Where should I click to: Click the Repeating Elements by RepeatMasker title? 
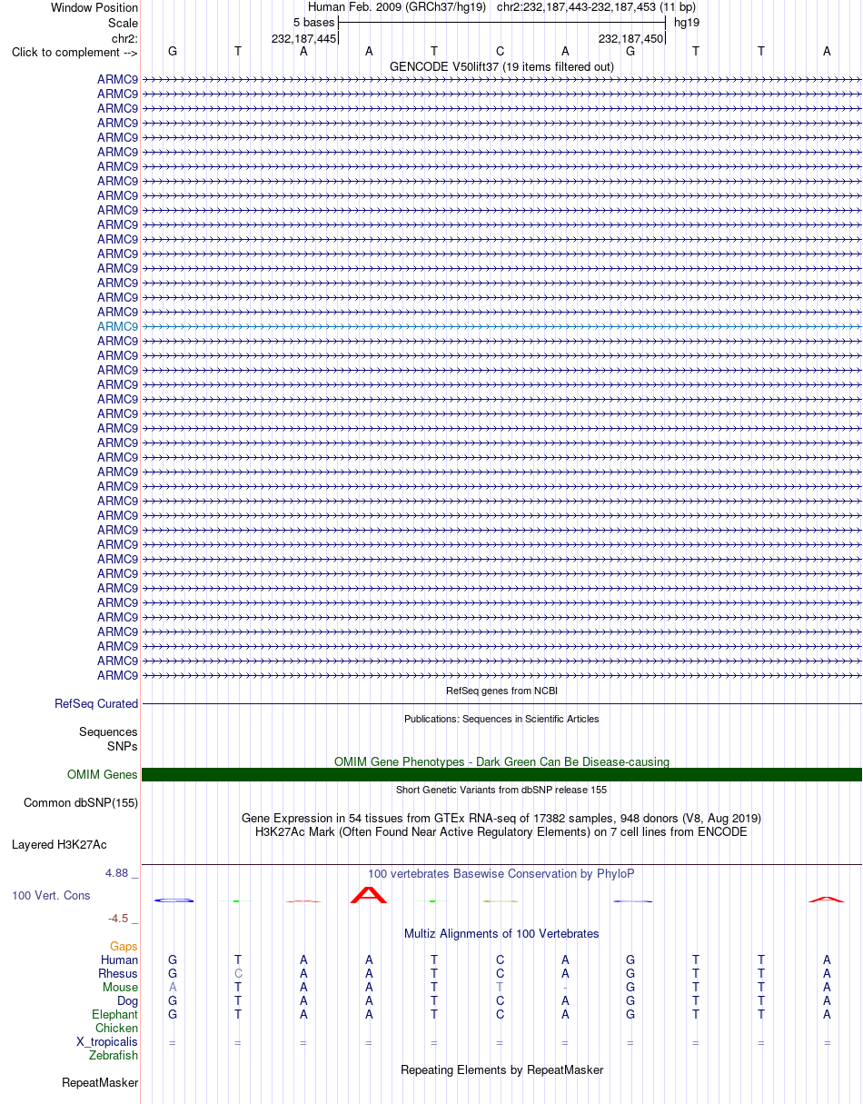coord(501,1069)
